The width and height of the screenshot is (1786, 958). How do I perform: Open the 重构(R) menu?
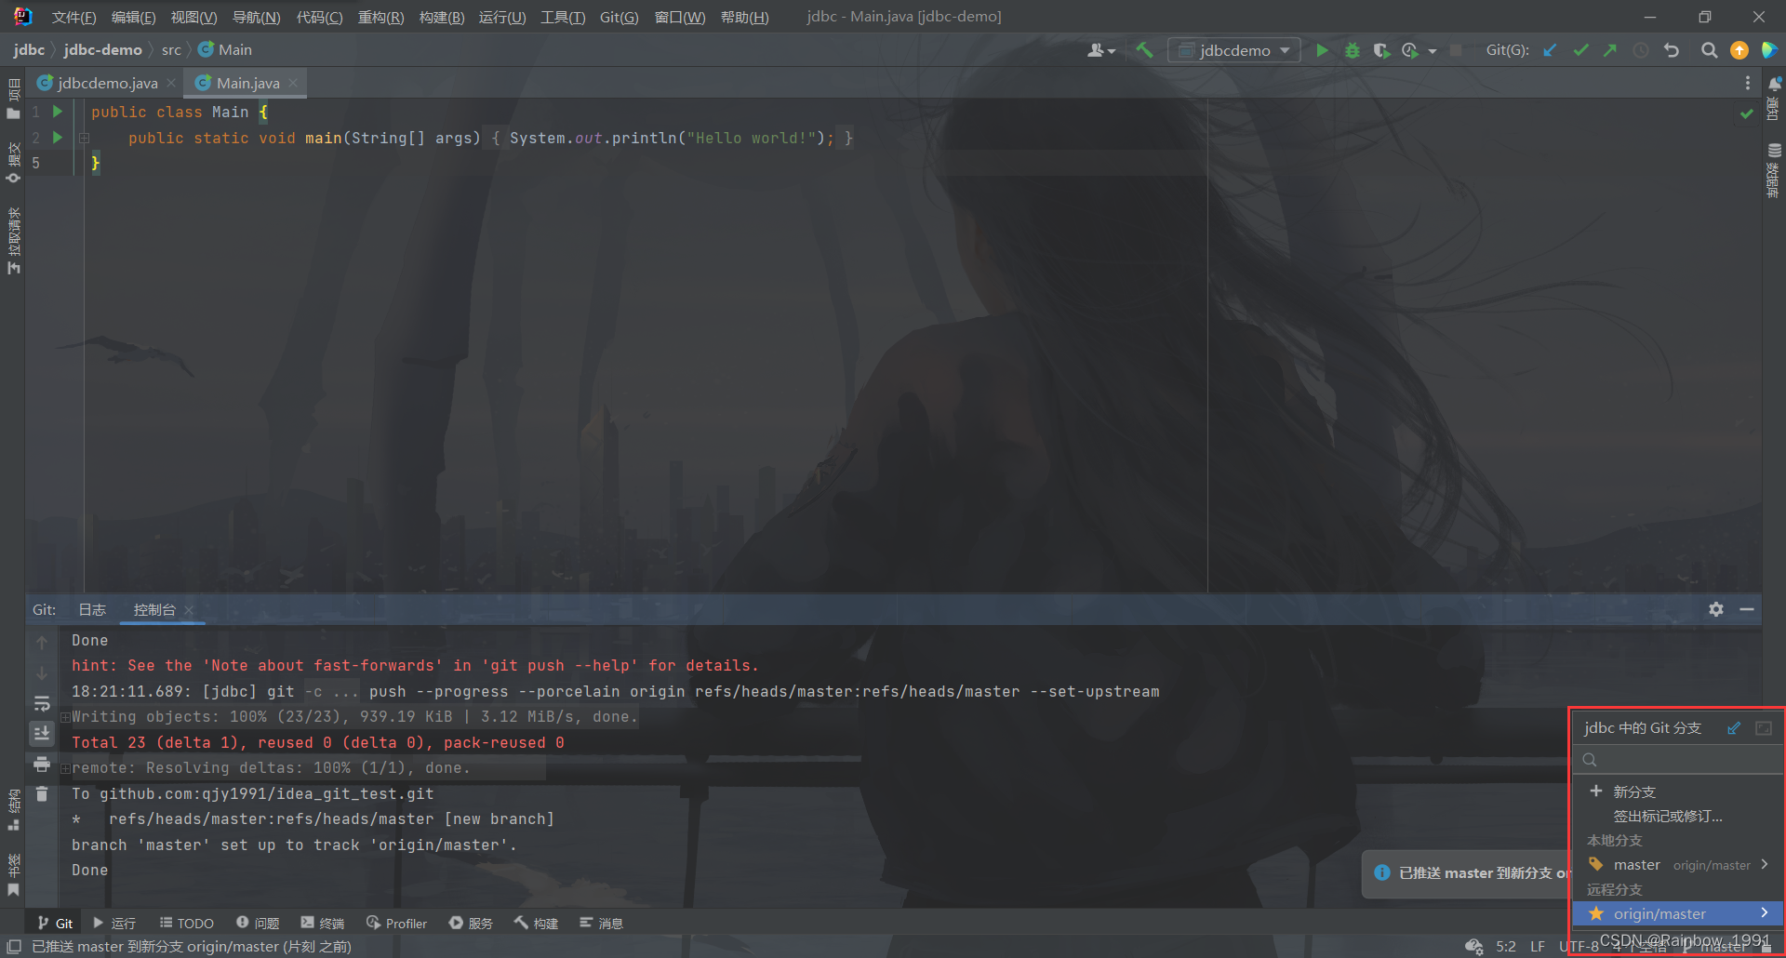[x=380, y=17]
